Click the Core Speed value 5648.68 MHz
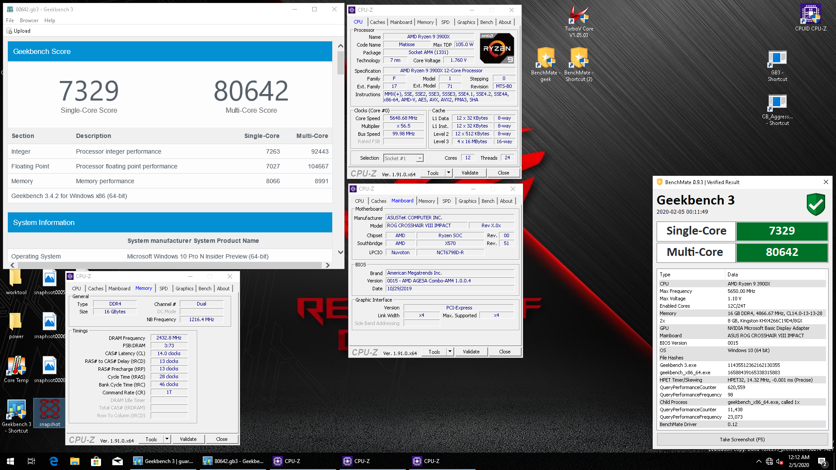The height and width of the screenshot is (470, 836). click(x=403, y=118)
